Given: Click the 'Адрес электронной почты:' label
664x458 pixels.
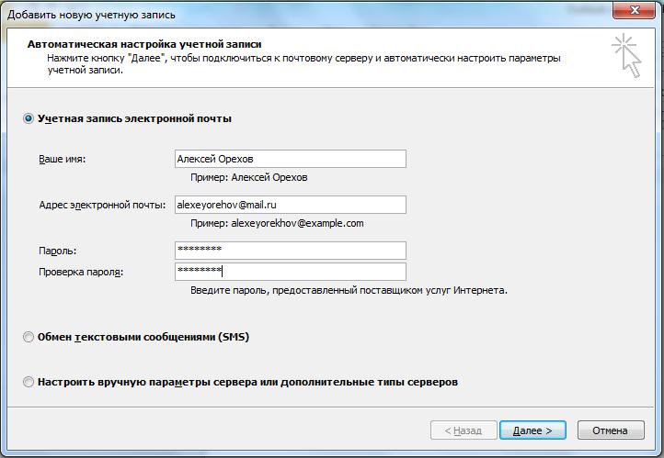Looking at the screenshot, I should click(x=101, y=205).
